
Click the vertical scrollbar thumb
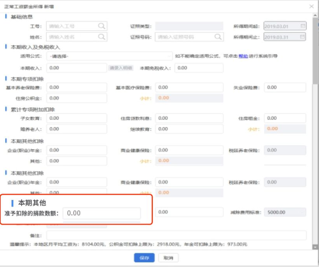pyautogui.click(x=315, y=51)
